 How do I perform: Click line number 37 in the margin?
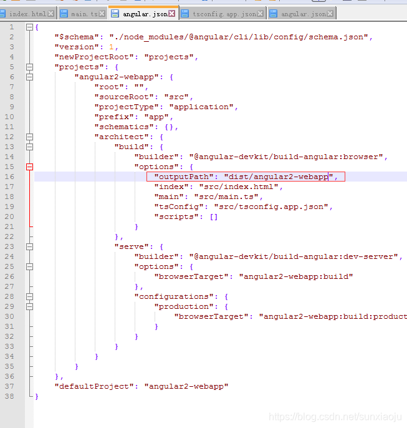pyautogui.click(x=9, y=387)
